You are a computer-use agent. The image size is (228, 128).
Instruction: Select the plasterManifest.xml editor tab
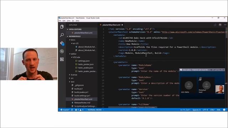(112, 25)
